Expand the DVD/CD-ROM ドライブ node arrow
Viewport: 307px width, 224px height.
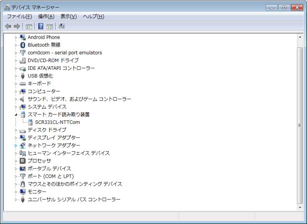click(16, 61)
